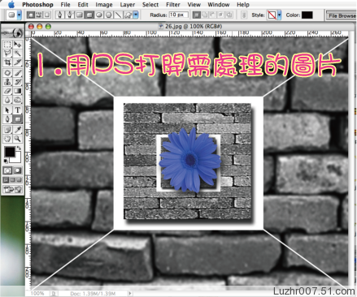Open the Layer menu
The image size is (357, 297).
[x=127, y=5]
